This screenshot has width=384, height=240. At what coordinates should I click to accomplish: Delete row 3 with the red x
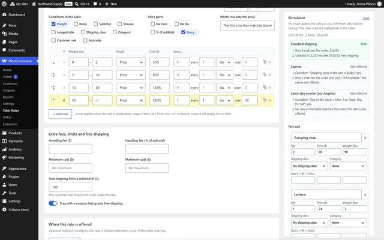270,88
